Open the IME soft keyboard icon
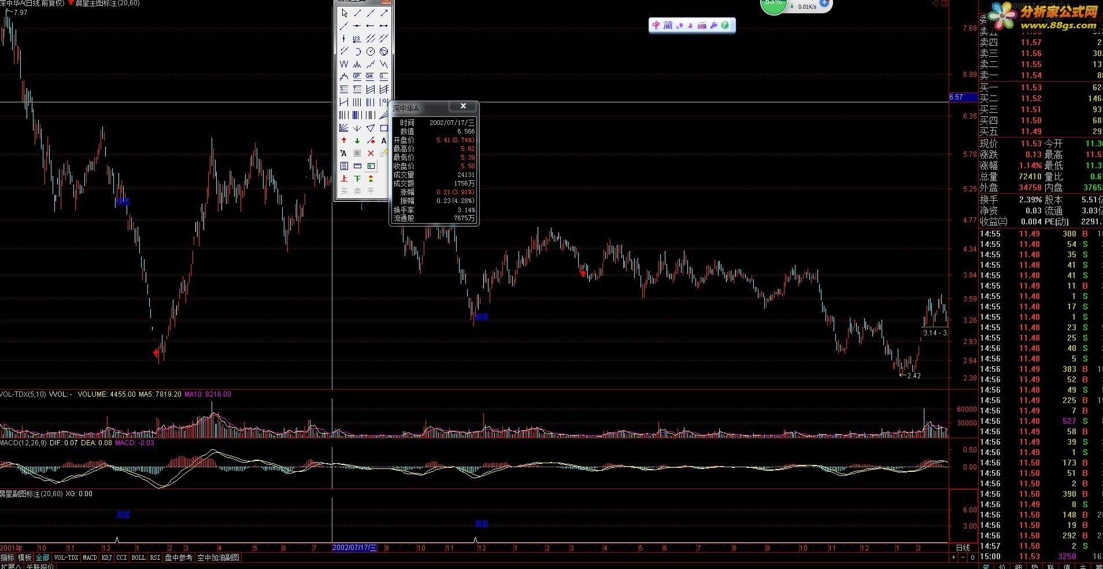The image size is (1103, 569). click(x=702, y=25)
